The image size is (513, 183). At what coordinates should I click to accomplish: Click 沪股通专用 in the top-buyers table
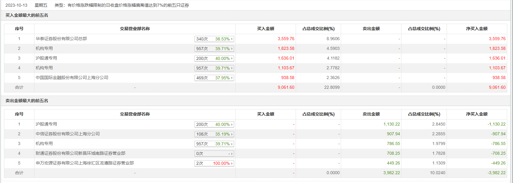(46, 58)
